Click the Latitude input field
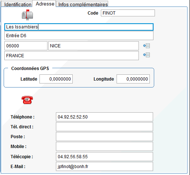The width and height of the screenshot is (190, 175). click(x=56, y=79)
